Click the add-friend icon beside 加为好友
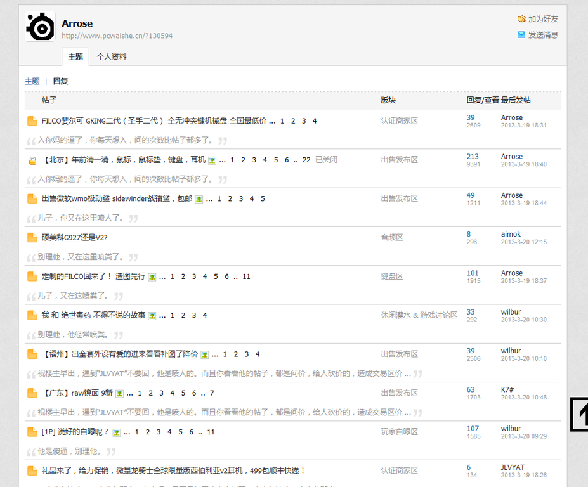This screenshot has height=487, width=588. (521, 19)
